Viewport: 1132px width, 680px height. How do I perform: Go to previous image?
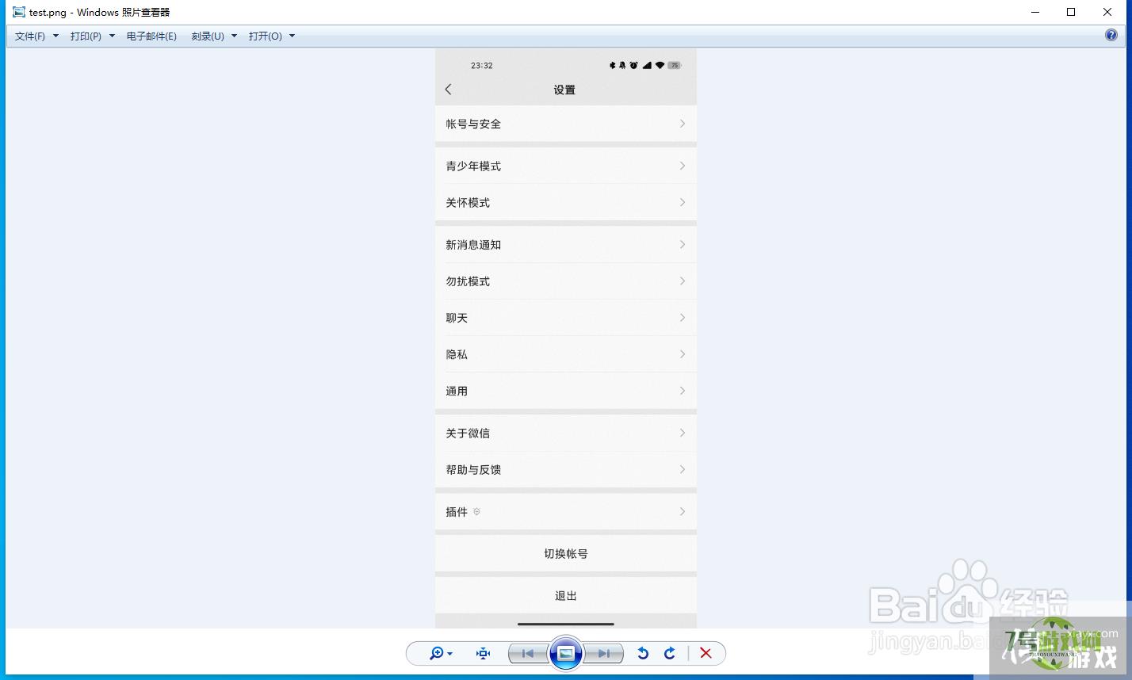pos(527,653)
